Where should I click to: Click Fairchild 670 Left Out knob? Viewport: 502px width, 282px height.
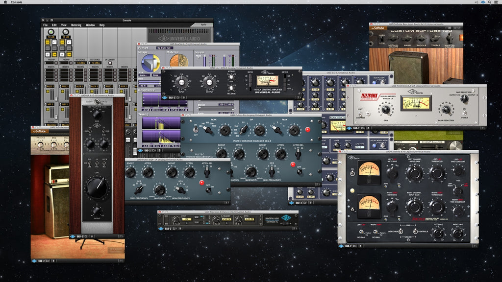click(438, 234)
